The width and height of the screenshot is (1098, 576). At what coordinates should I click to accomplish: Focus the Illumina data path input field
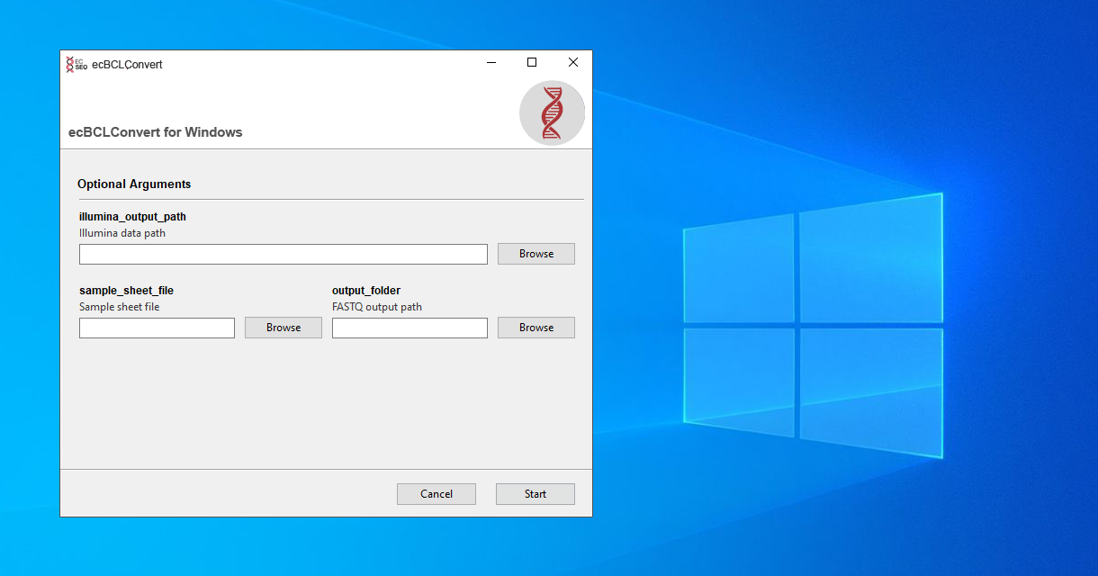[x=283, y=254]
